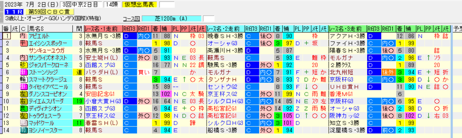
Task: Click the purple badge beside タイセイアベニール
Action: (x=23, y=87)
